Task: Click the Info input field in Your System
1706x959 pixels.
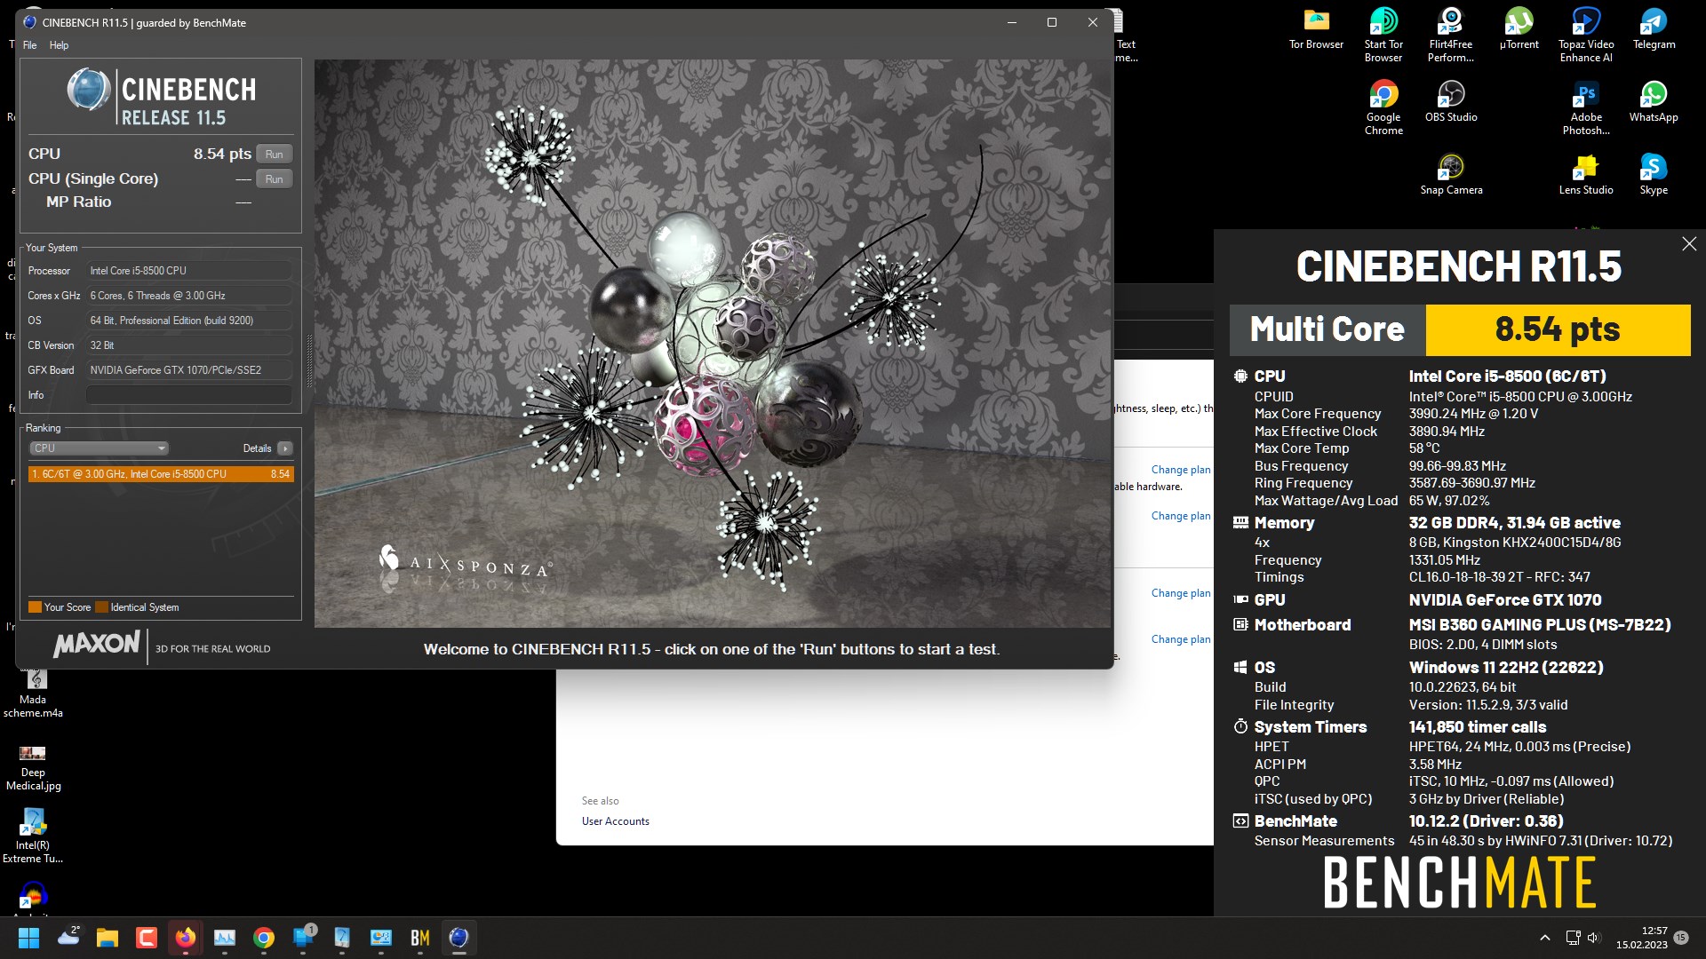Action: click(189, 395)
